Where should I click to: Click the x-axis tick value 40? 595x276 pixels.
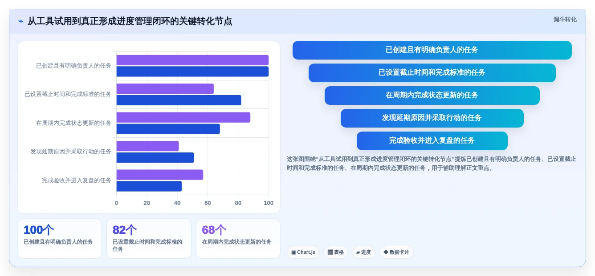177,203
